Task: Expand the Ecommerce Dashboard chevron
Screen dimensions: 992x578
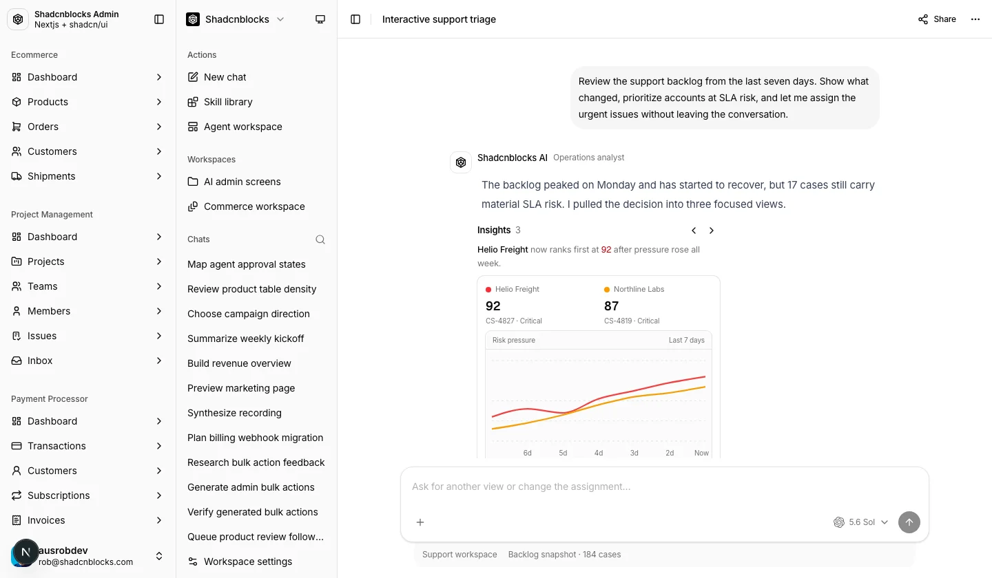Action: pyautogui.click(x=159, y=77)
